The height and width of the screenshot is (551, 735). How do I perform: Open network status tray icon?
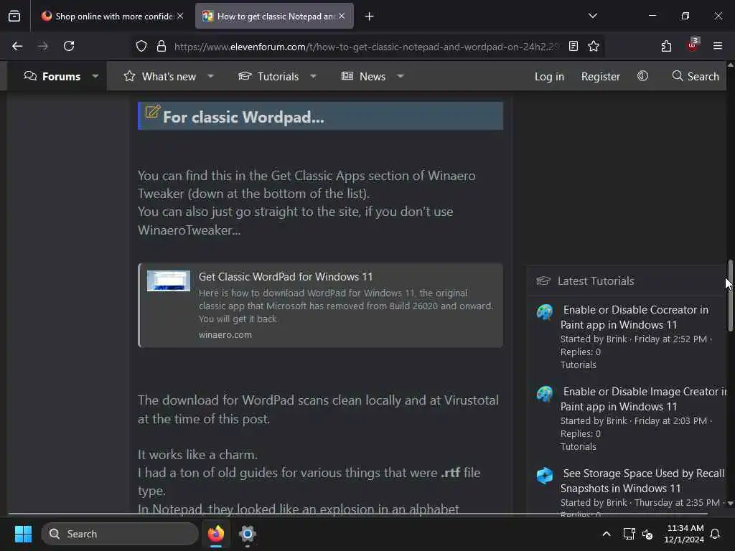(629, 534)
